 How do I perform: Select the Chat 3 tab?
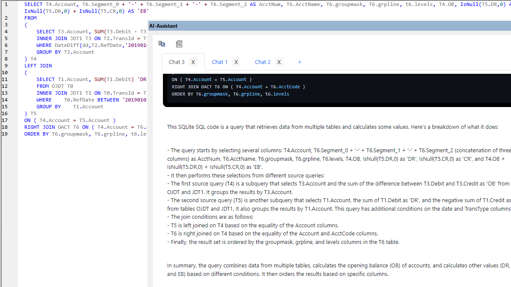[177, 62]
